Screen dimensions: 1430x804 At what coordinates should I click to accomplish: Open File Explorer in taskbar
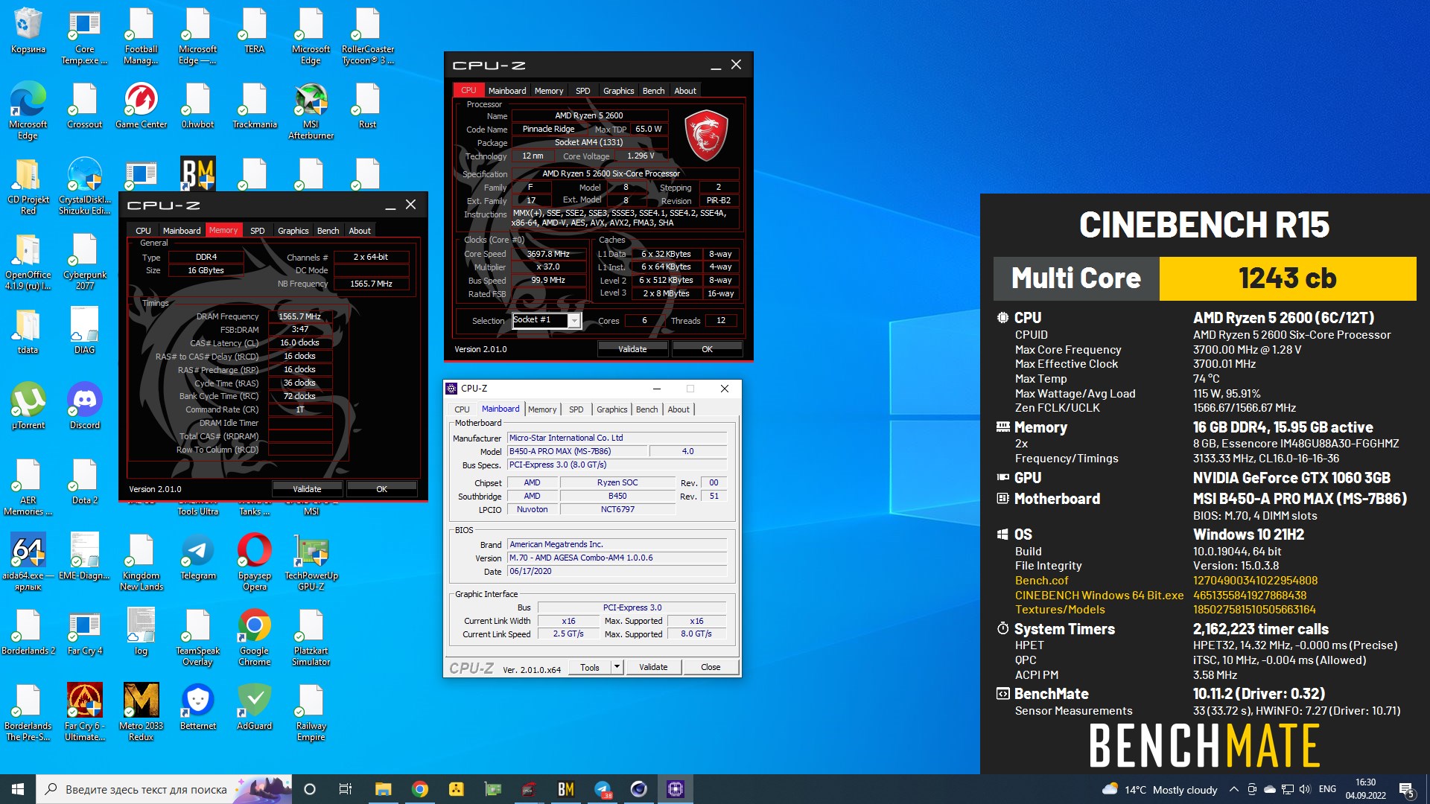point(383,789)
